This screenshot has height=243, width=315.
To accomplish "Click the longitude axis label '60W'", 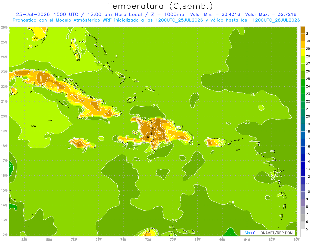I will 296,239.
